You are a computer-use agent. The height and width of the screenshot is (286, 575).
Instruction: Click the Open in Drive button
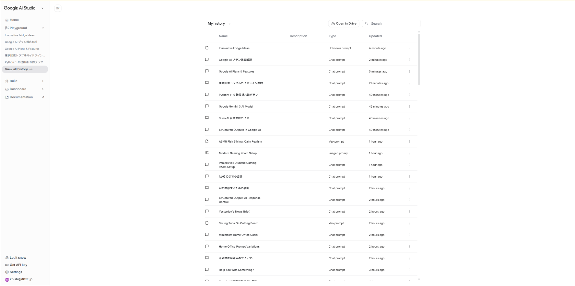[x=343, y=23]
